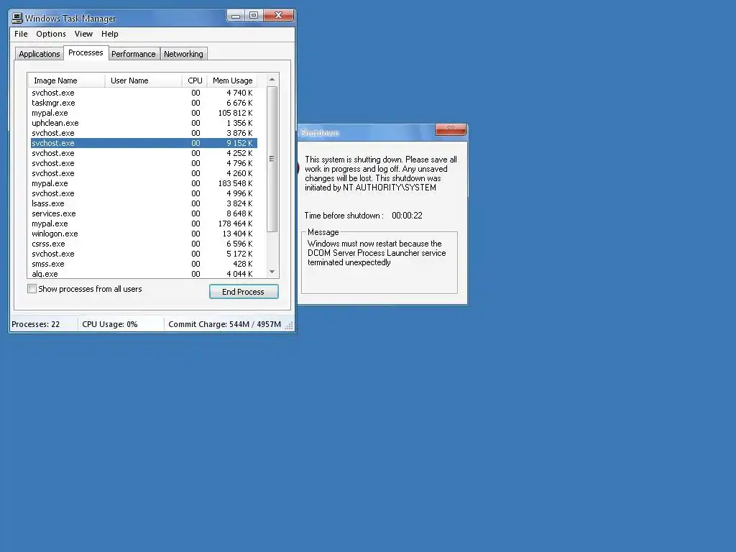Screen dimensions: 736x552
Task: Select the Processes tab
Action: pos(86,52)
